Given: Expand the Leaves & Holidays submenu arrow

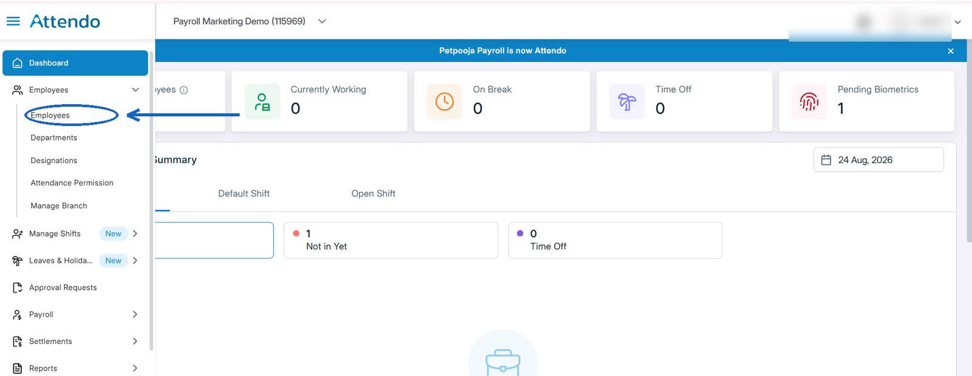Looking at the screenshot, I should (135, 261).
